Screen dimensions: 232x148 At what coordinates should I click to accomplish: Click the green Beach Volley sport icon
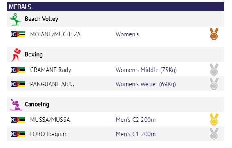[x=16, y=19]
